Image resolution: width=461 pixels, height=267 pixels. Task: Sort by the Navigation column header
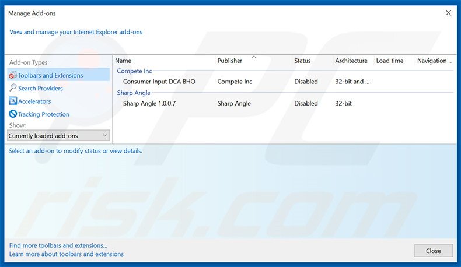click(x=435, y=61)
